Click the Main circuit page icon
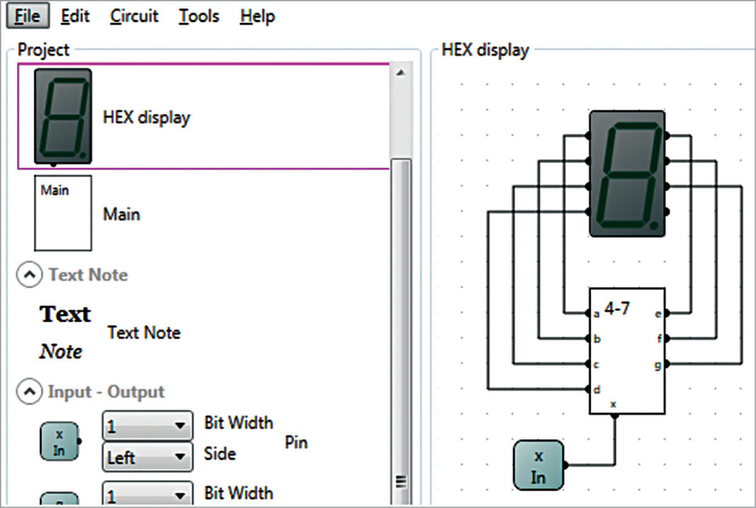Viewport: 756px width, 508px height. tap(62, 212)
